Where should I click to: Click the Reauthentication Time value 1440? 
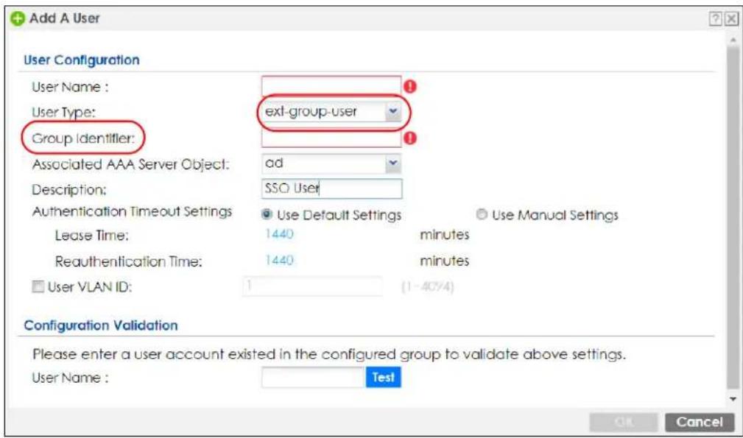tap(279, 260)
